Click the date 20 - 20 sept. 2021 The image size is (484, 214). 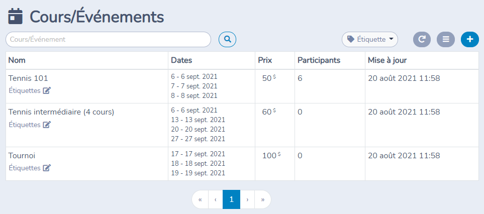coord(198,129)
